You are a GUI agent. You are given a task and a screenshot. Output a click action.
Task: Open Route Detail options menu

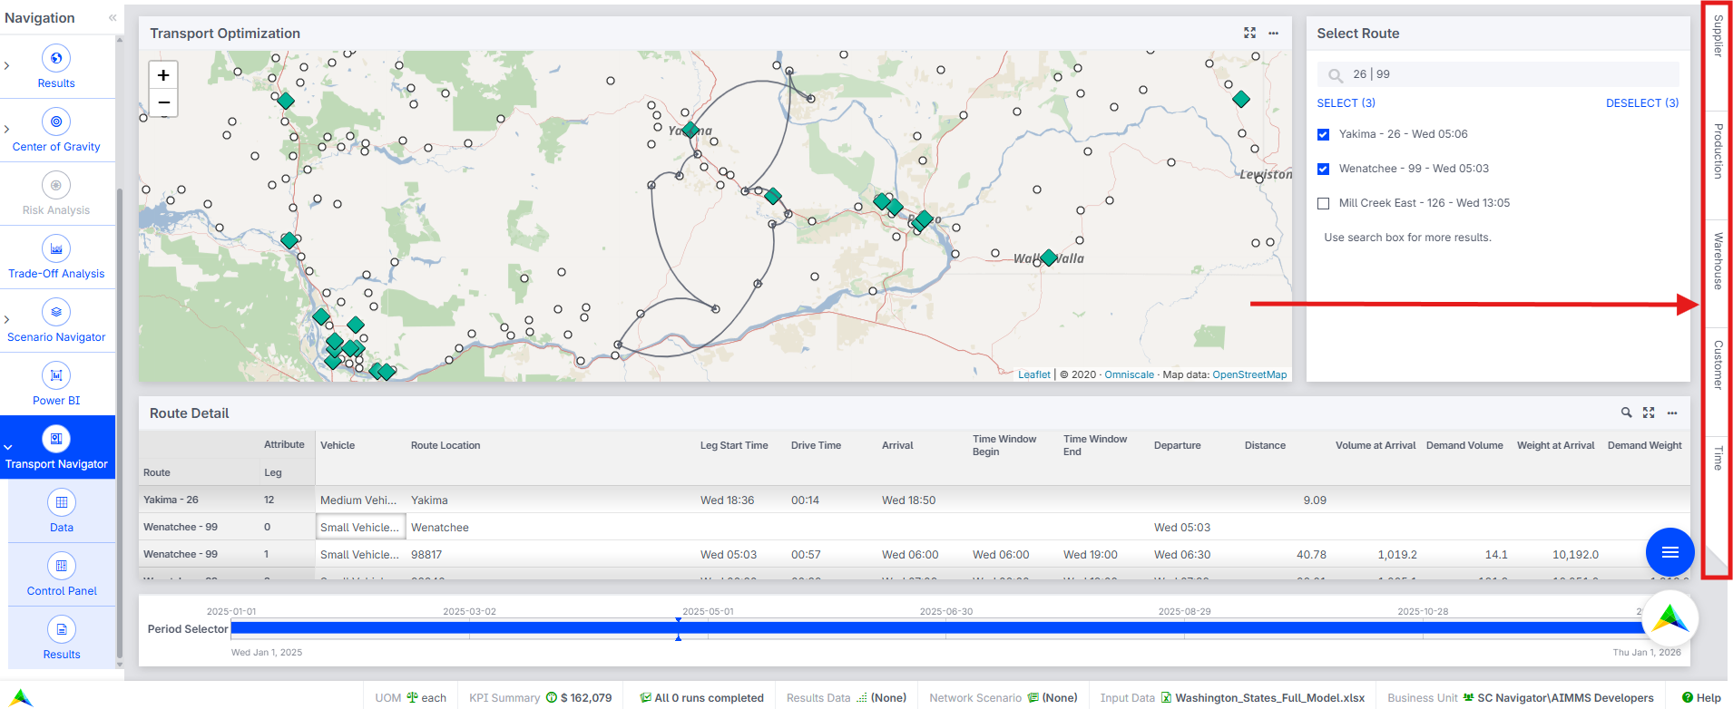coord(1672,413)
